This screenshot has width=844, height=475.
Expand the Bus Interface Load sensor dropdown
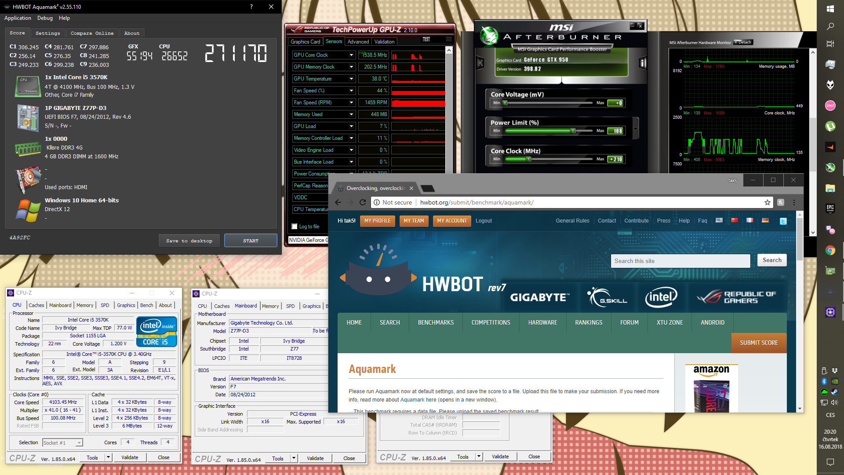(x=351, y=162)
